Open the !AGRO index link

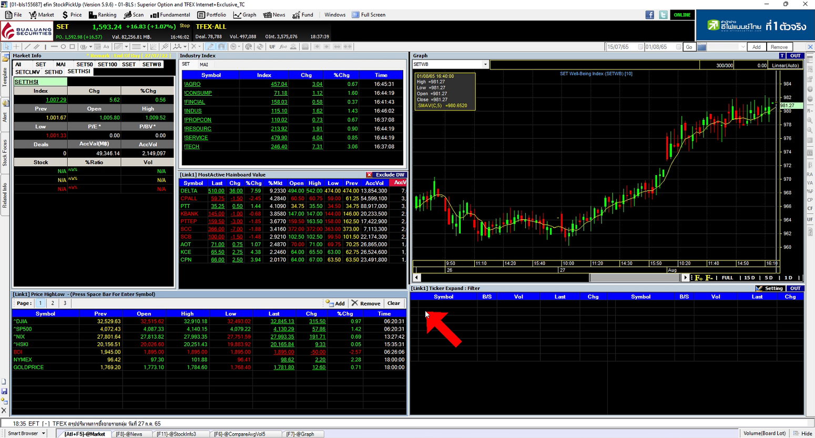(x=192, y=84)
